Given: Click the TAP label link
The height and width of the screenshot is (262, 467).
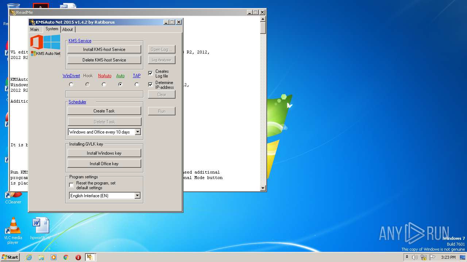Looking at the screenshot, I should point(137,76).
